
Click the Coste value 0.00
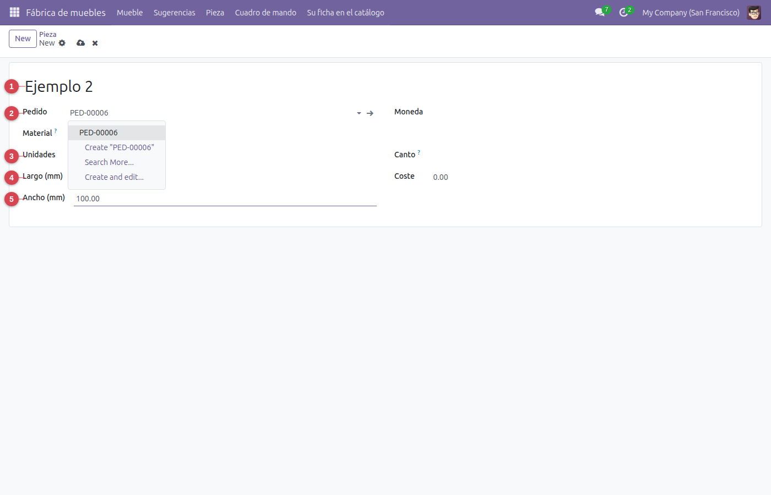(441, 177)
